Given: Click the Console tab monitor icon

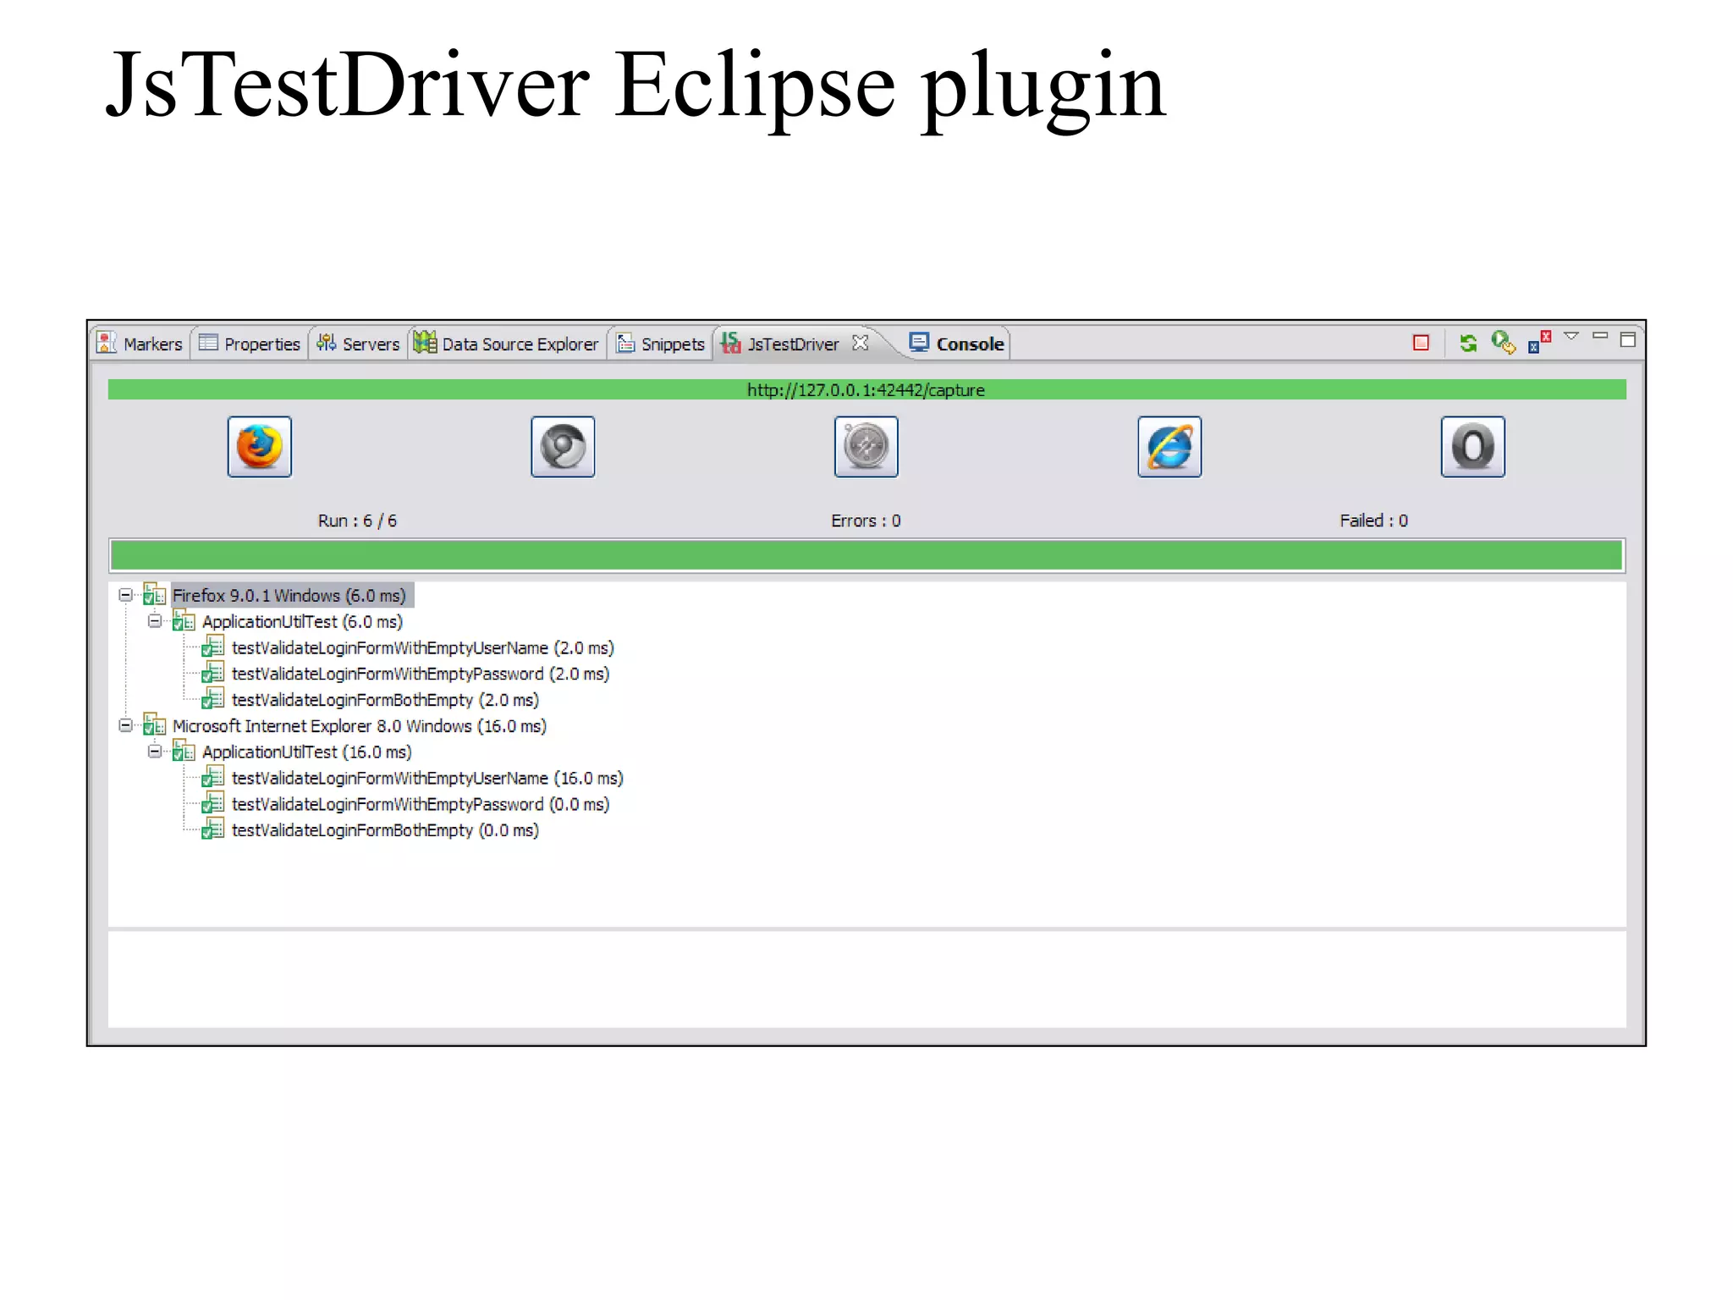Looking at the screenshot, I should coord(919,342).
